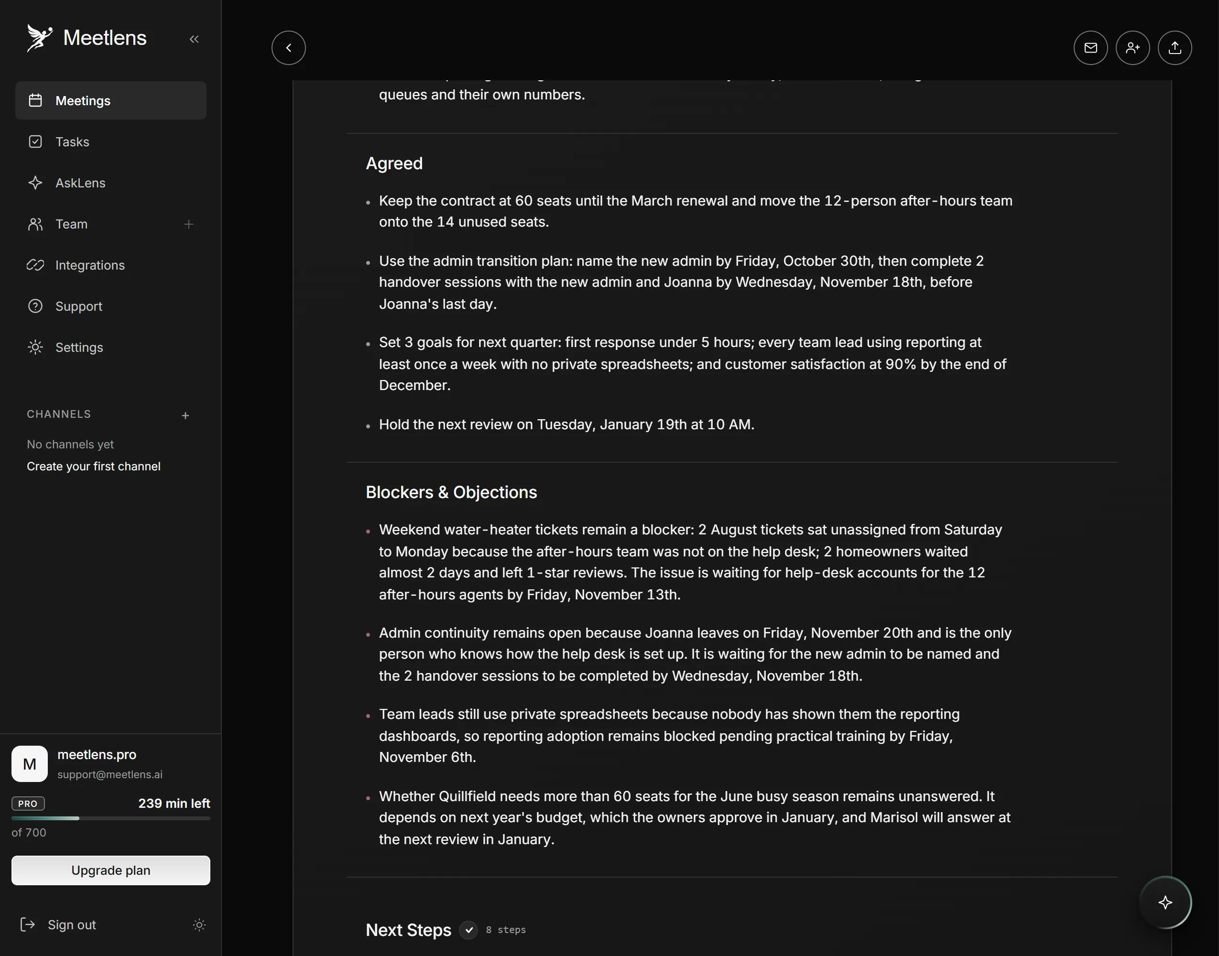Image resolution: width=1219 pixels, height=956 pixels.
Task: Click the meetlens.pro account name
Action: [x=97, y=754]
